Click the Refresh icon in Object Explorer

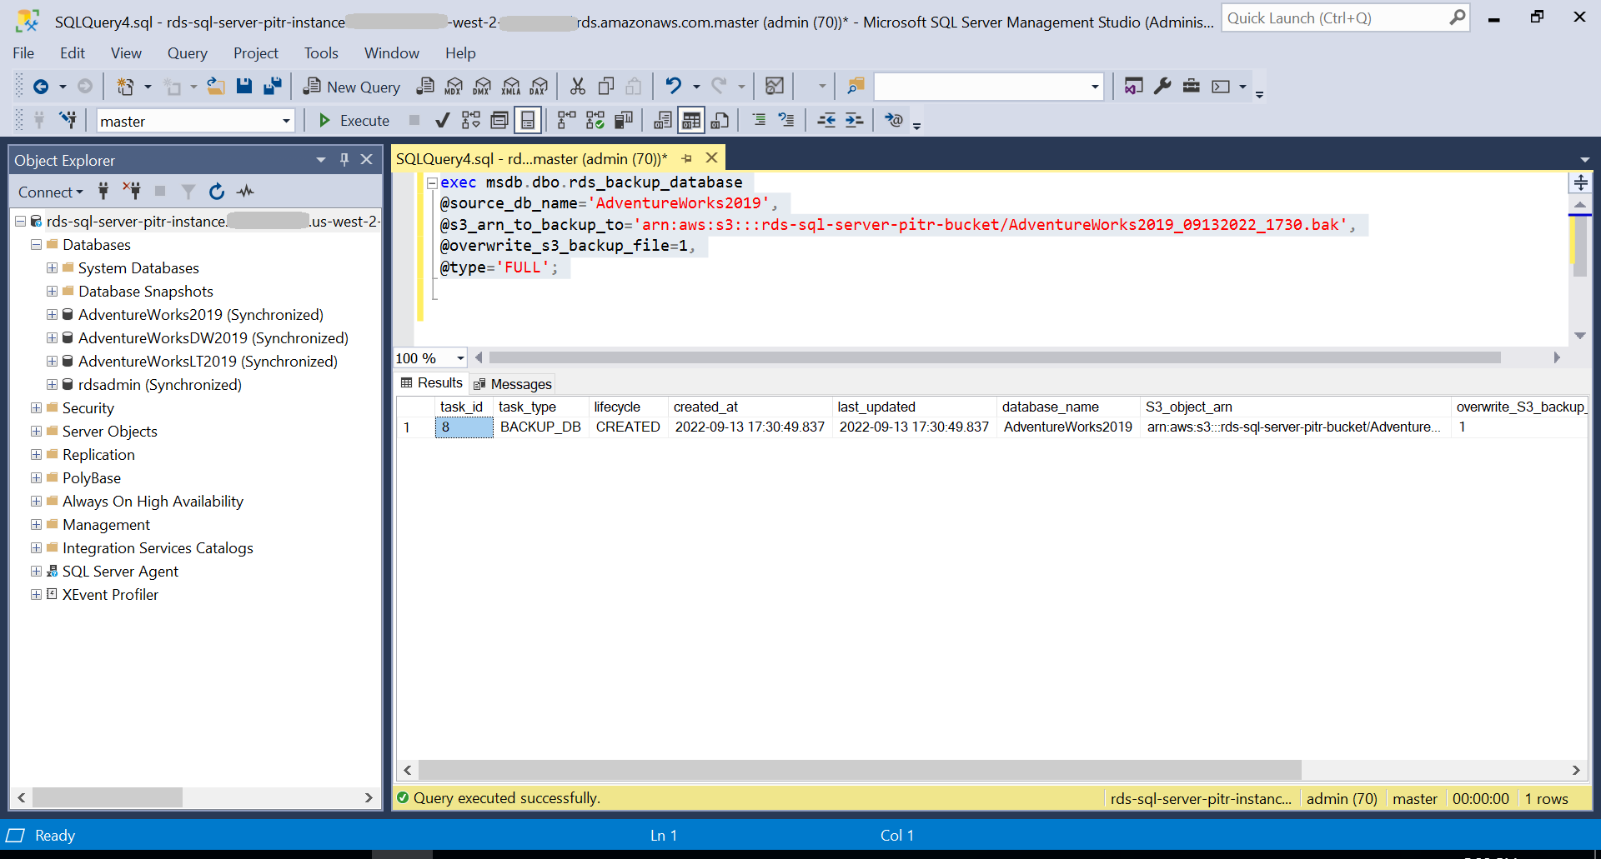[217, 192]
